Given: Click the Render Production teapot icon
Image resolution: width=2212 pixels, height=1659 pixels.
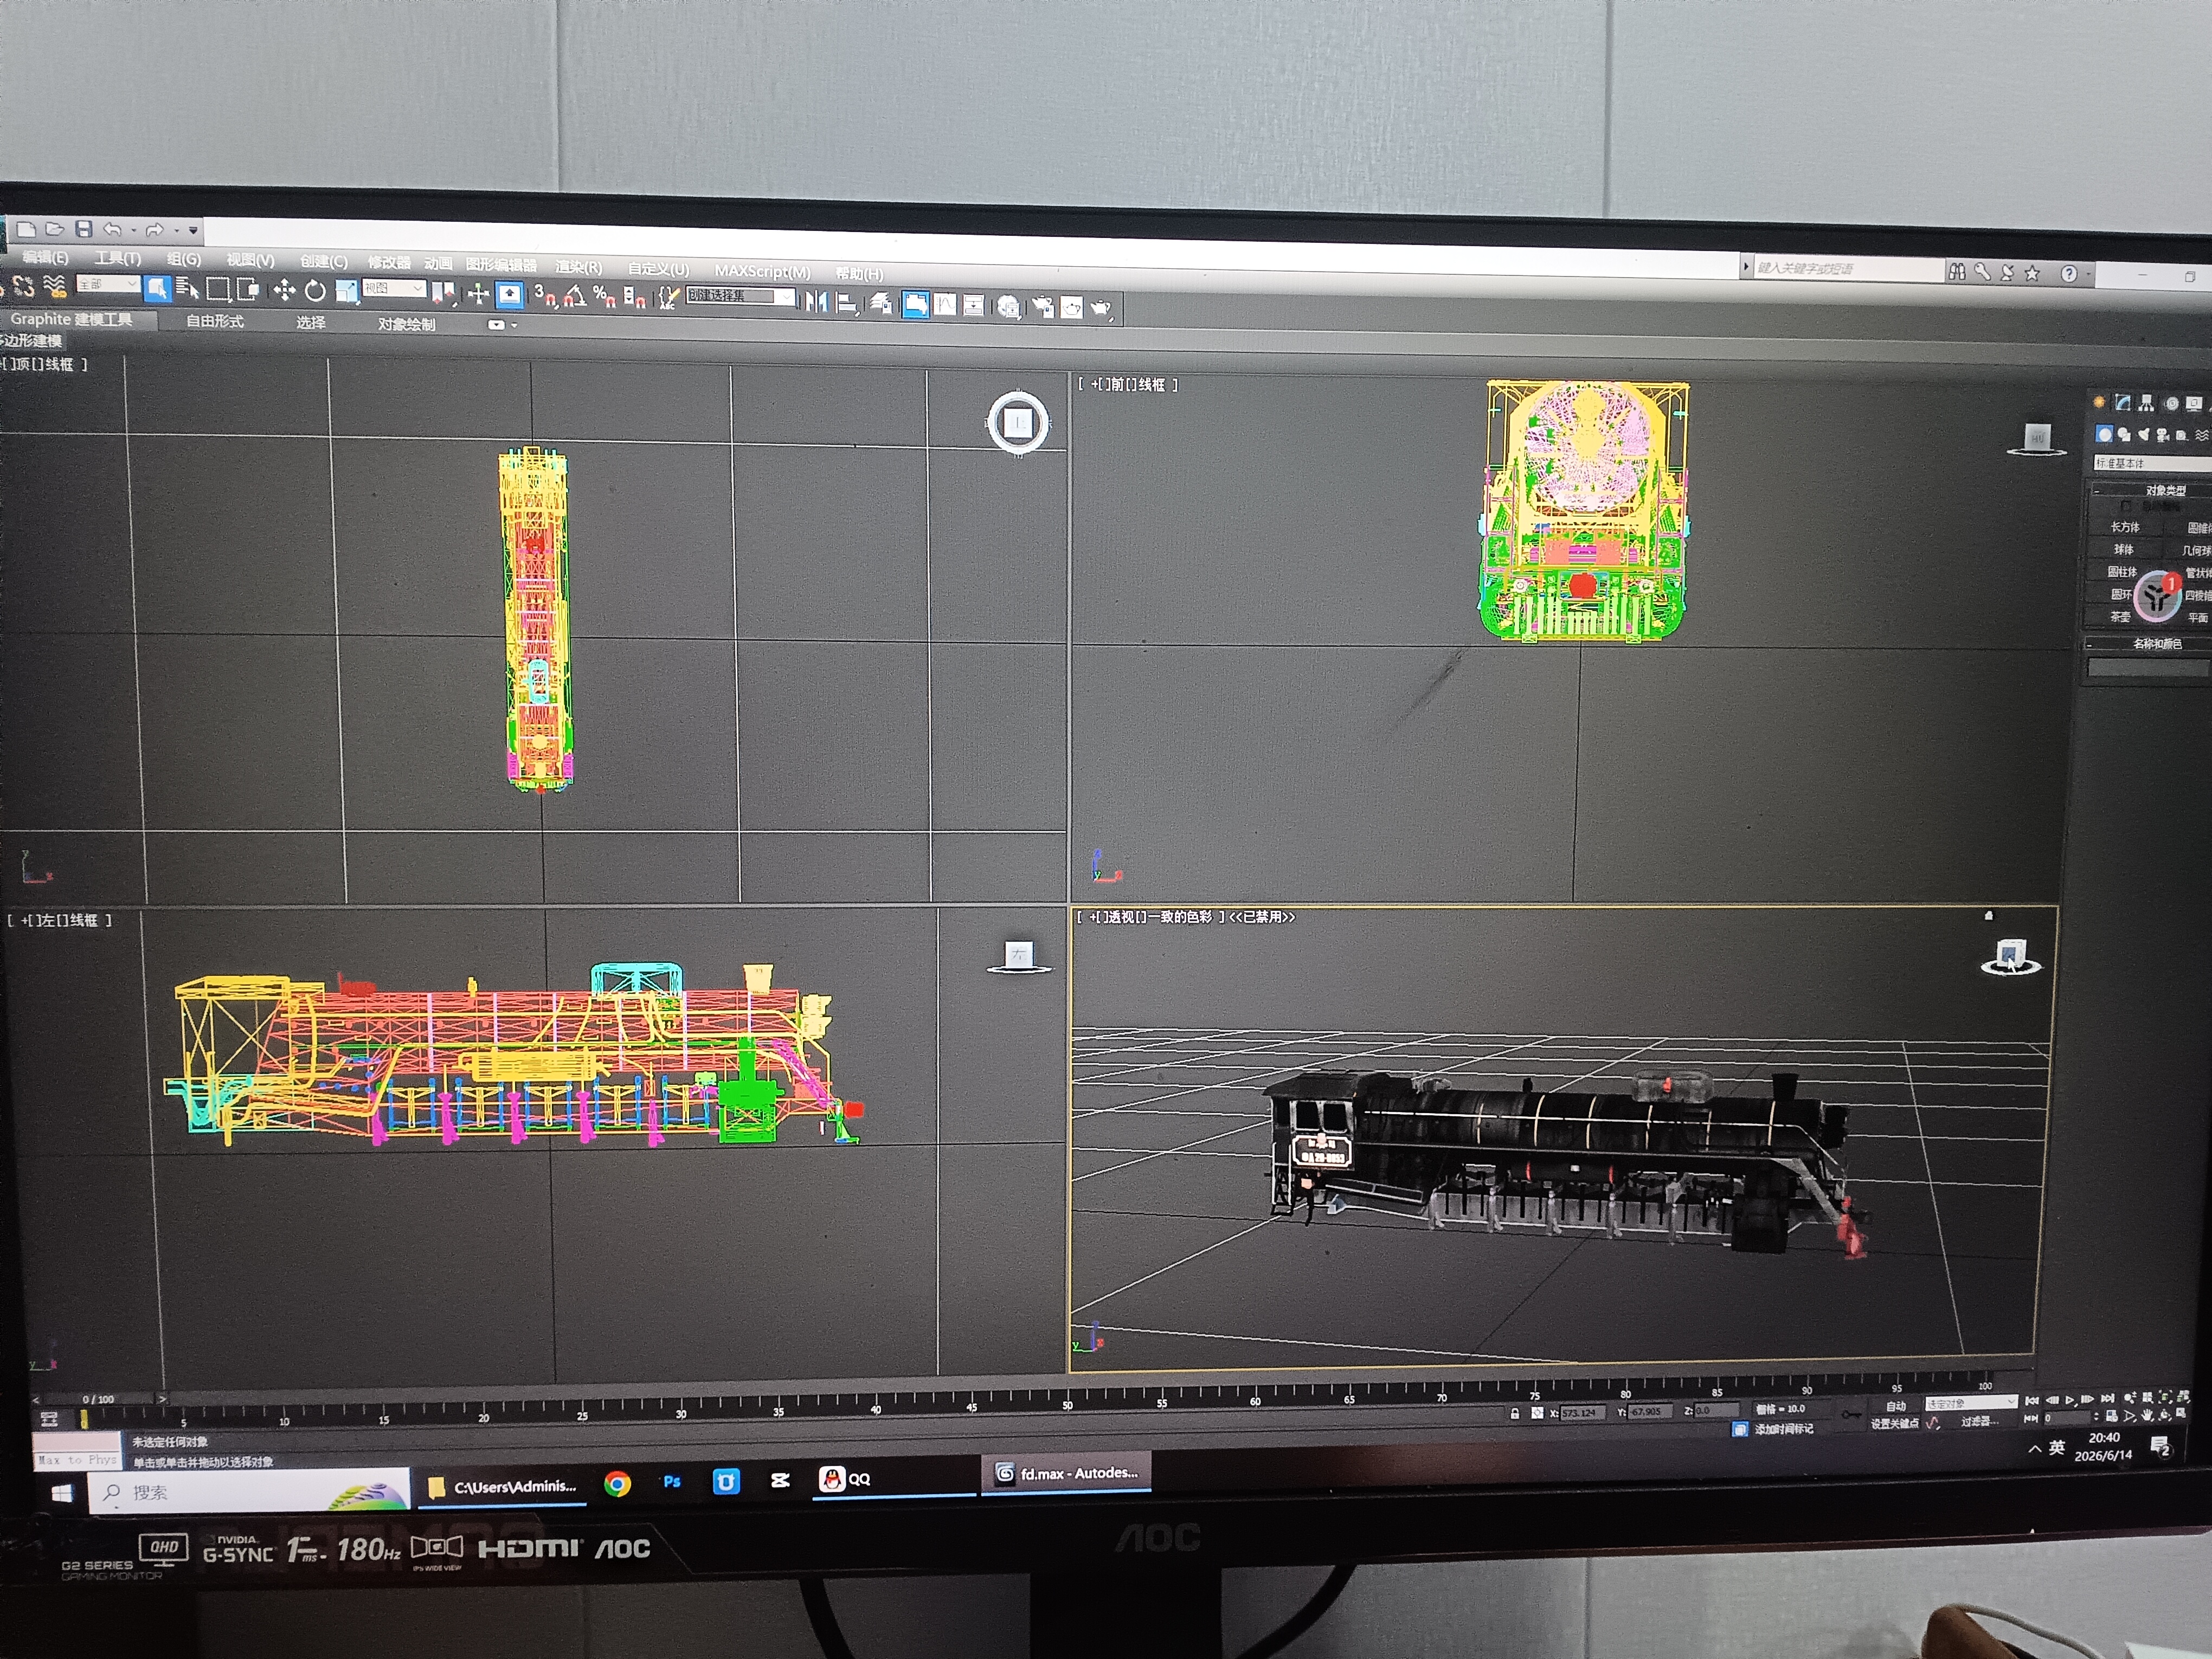Looking at the screenshot, I should coord(1101,308).
